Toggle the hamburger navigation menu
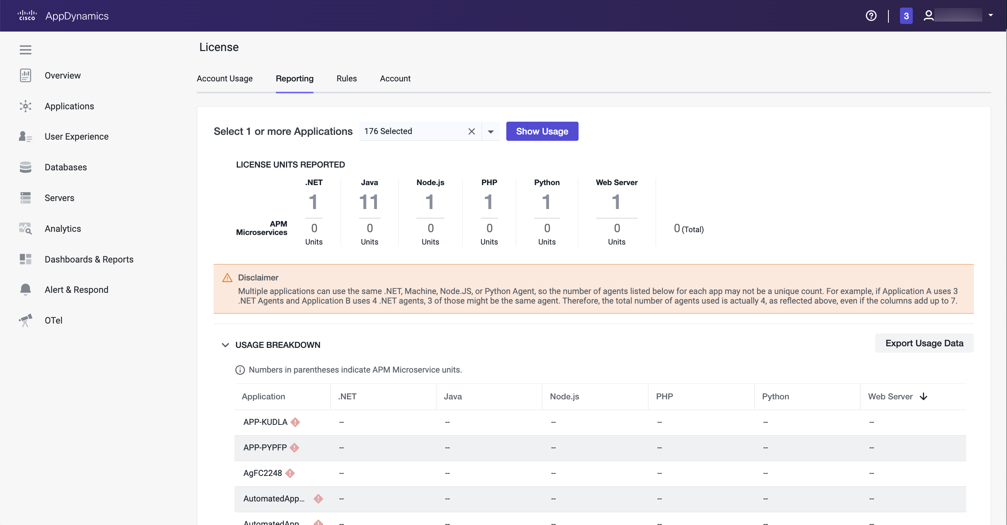Viewport: 1007px width, 525px height. [25, 50]
